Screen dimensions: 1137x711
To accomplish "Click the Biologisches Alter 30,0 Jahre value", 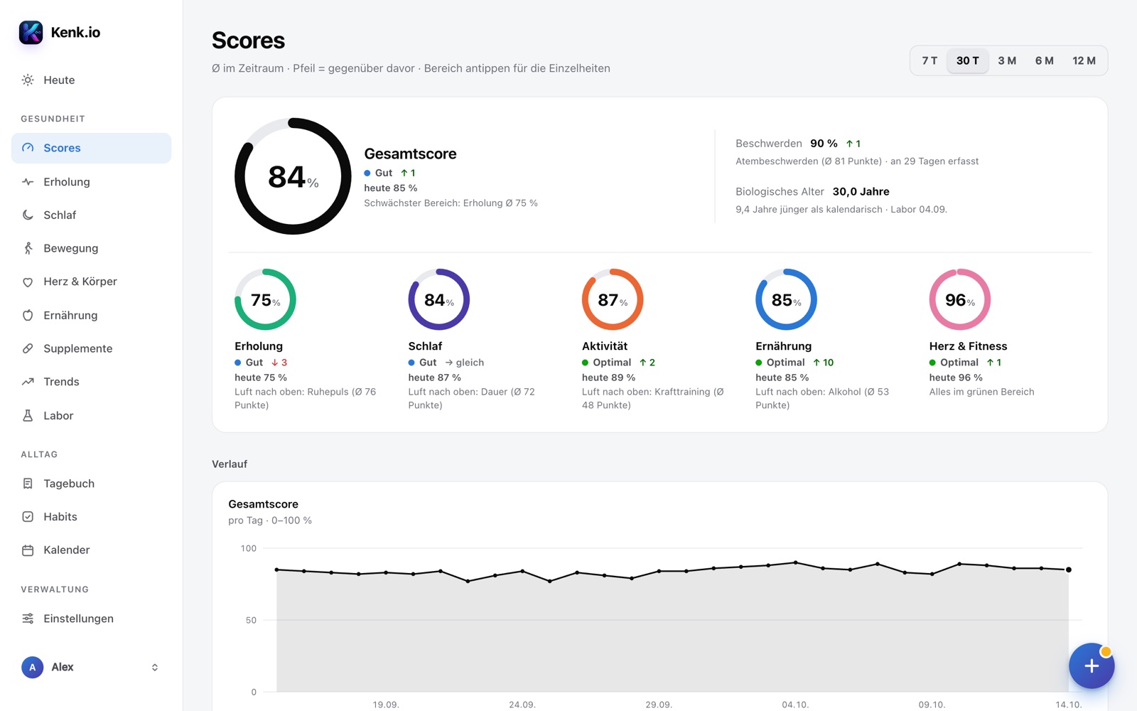I will coord(861,192).
